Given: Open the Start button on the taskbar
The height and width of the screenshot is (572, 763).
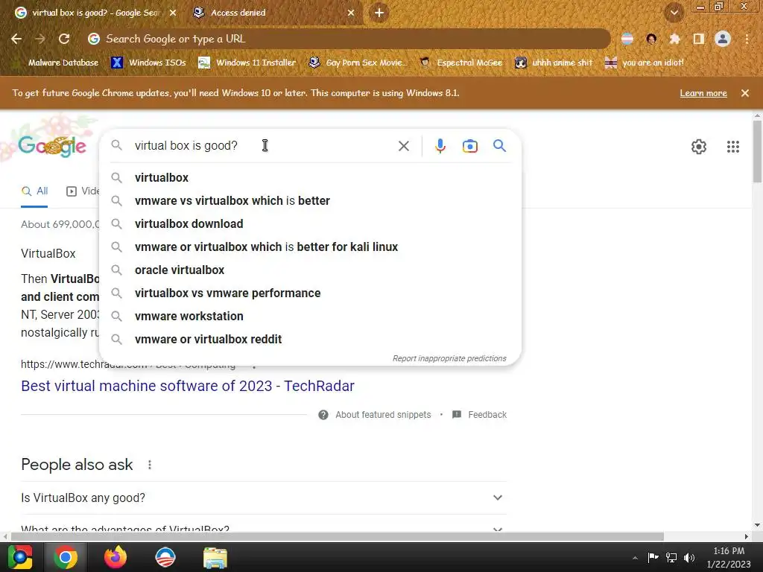Looking at the screenshot, I should (20, 557).
